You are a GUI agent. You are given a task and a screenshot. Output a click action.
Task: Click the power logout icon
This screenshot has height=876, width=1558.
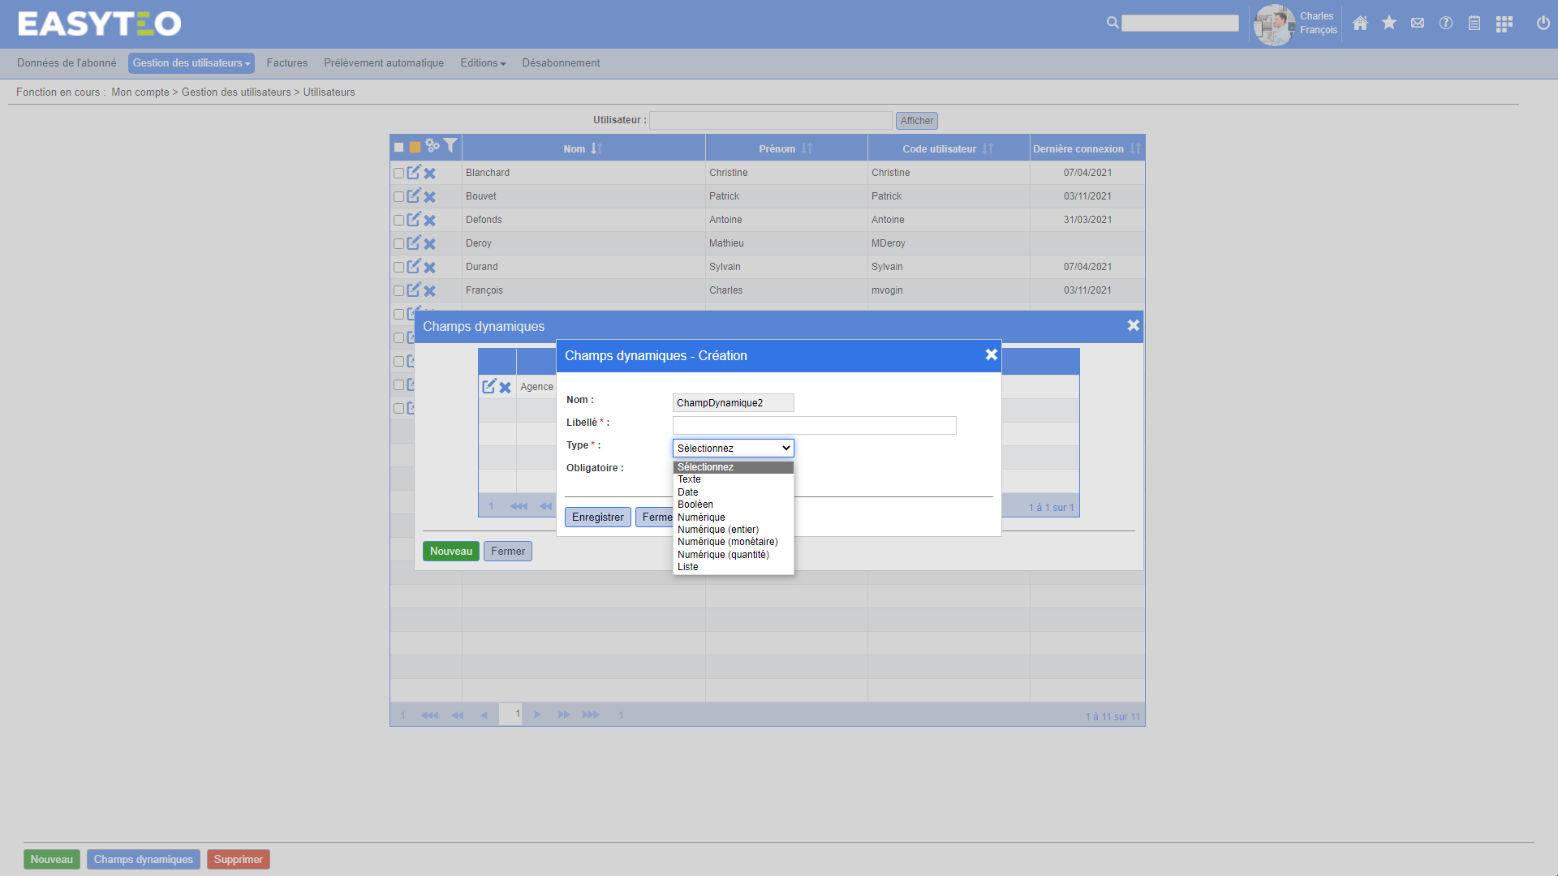1543,24
